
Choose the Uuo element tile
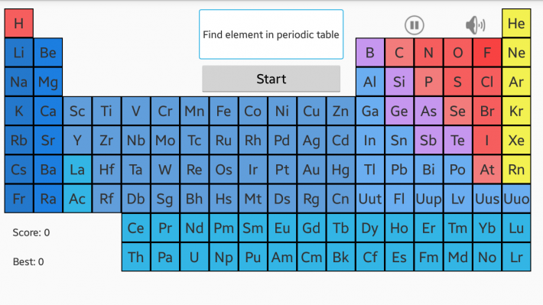[x=516, y=199]
